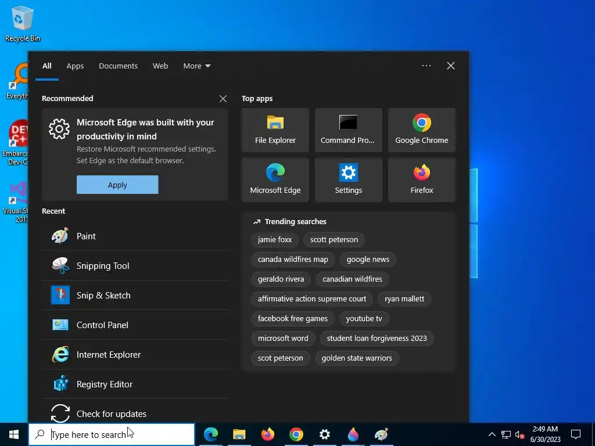Open the three-dots options menu

coord(426,66)
